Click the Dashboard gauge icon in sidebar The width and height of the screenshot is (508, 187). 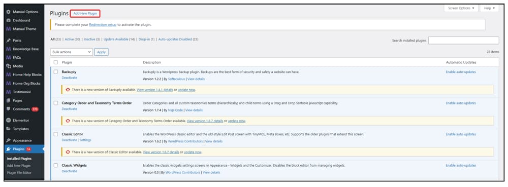9,20
